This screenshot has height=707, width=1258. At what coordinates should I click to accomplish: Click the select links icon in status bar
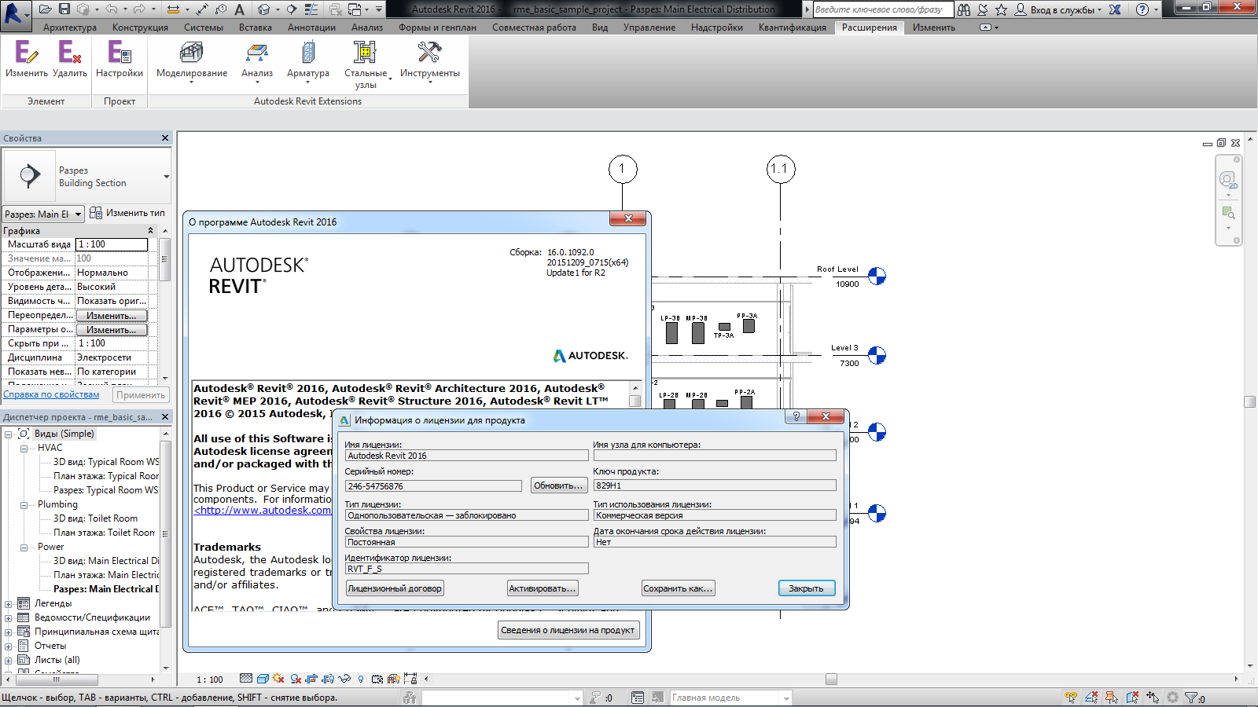coord(1071,698)
